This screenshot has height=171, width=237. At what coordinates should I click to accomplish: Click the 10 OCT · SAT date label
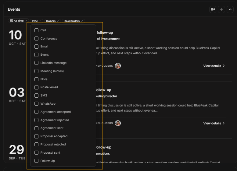[17, 37]
